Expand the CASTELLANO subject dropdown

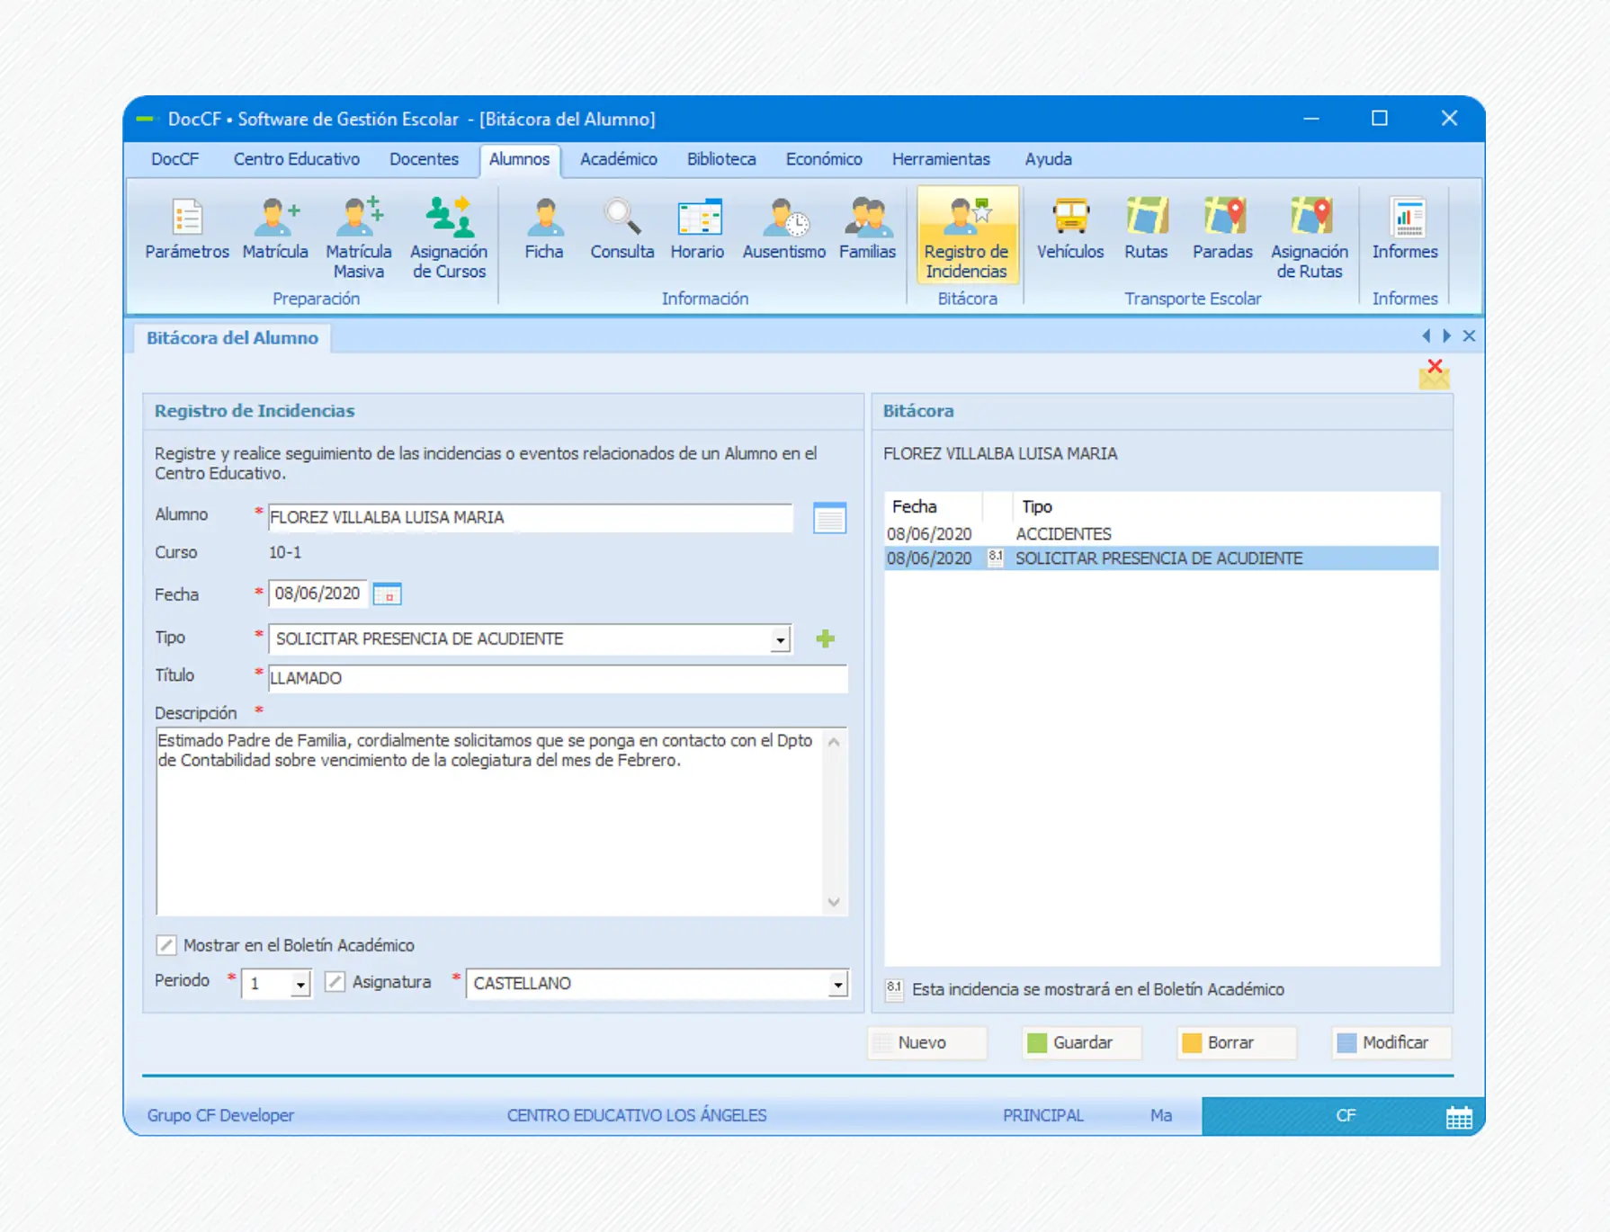pos(837,985)
